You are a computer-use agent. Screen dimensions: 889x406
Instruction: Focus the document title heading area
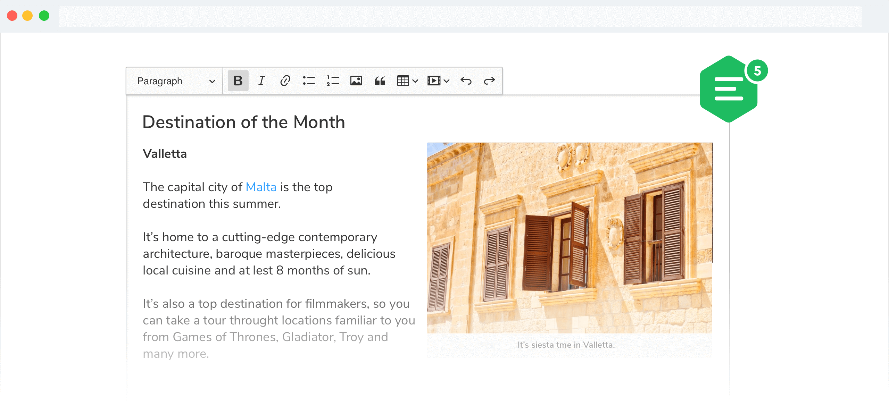point(244,121)
